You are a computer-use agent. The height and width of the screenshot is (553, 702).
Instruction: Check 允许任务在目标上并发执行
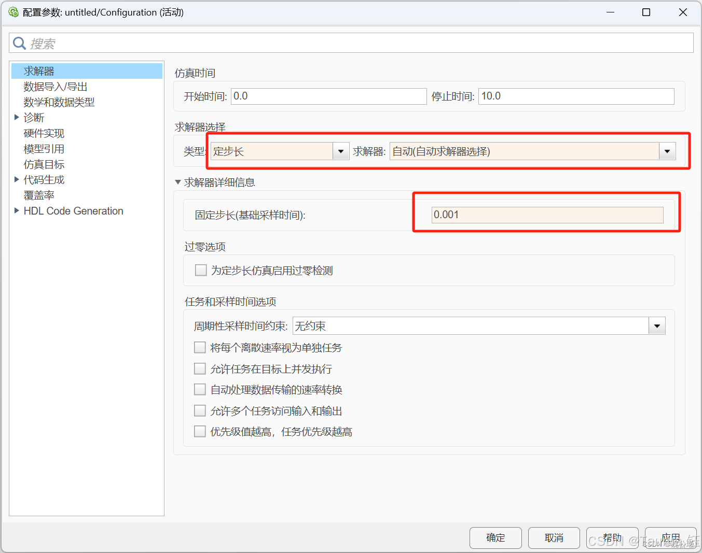pyautogui.click(x=200, y=368)
